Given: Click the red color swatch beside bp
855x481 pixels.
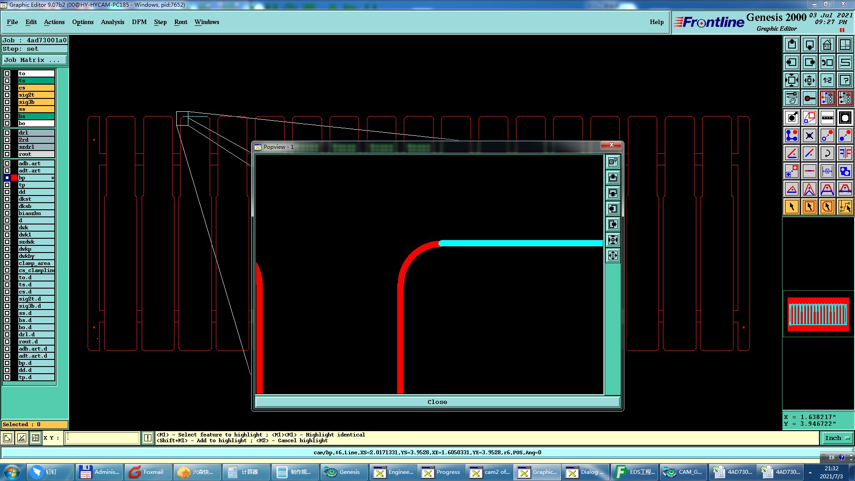Looking at the screenshot, I should (x=14, y=178).
